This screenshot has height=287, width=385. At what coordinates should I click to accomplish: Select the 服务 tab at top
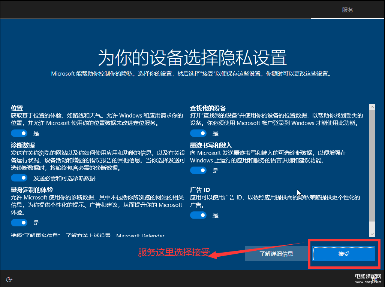pos(348,10)
